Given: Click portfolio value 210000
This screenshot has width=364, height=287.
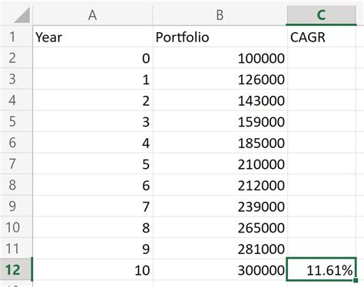Looking at the screenshot, I should [220, 164].
